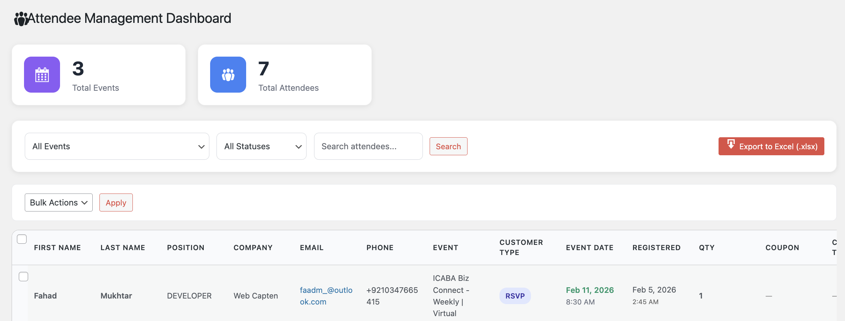Open the faadm_@outlook.com email link
845x321 pixels.
point(326,296)
